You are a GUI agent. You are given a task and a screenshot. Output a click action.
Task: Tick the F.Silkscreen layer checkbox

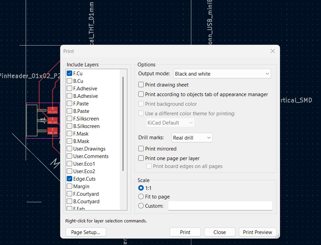tap(69, 118)
